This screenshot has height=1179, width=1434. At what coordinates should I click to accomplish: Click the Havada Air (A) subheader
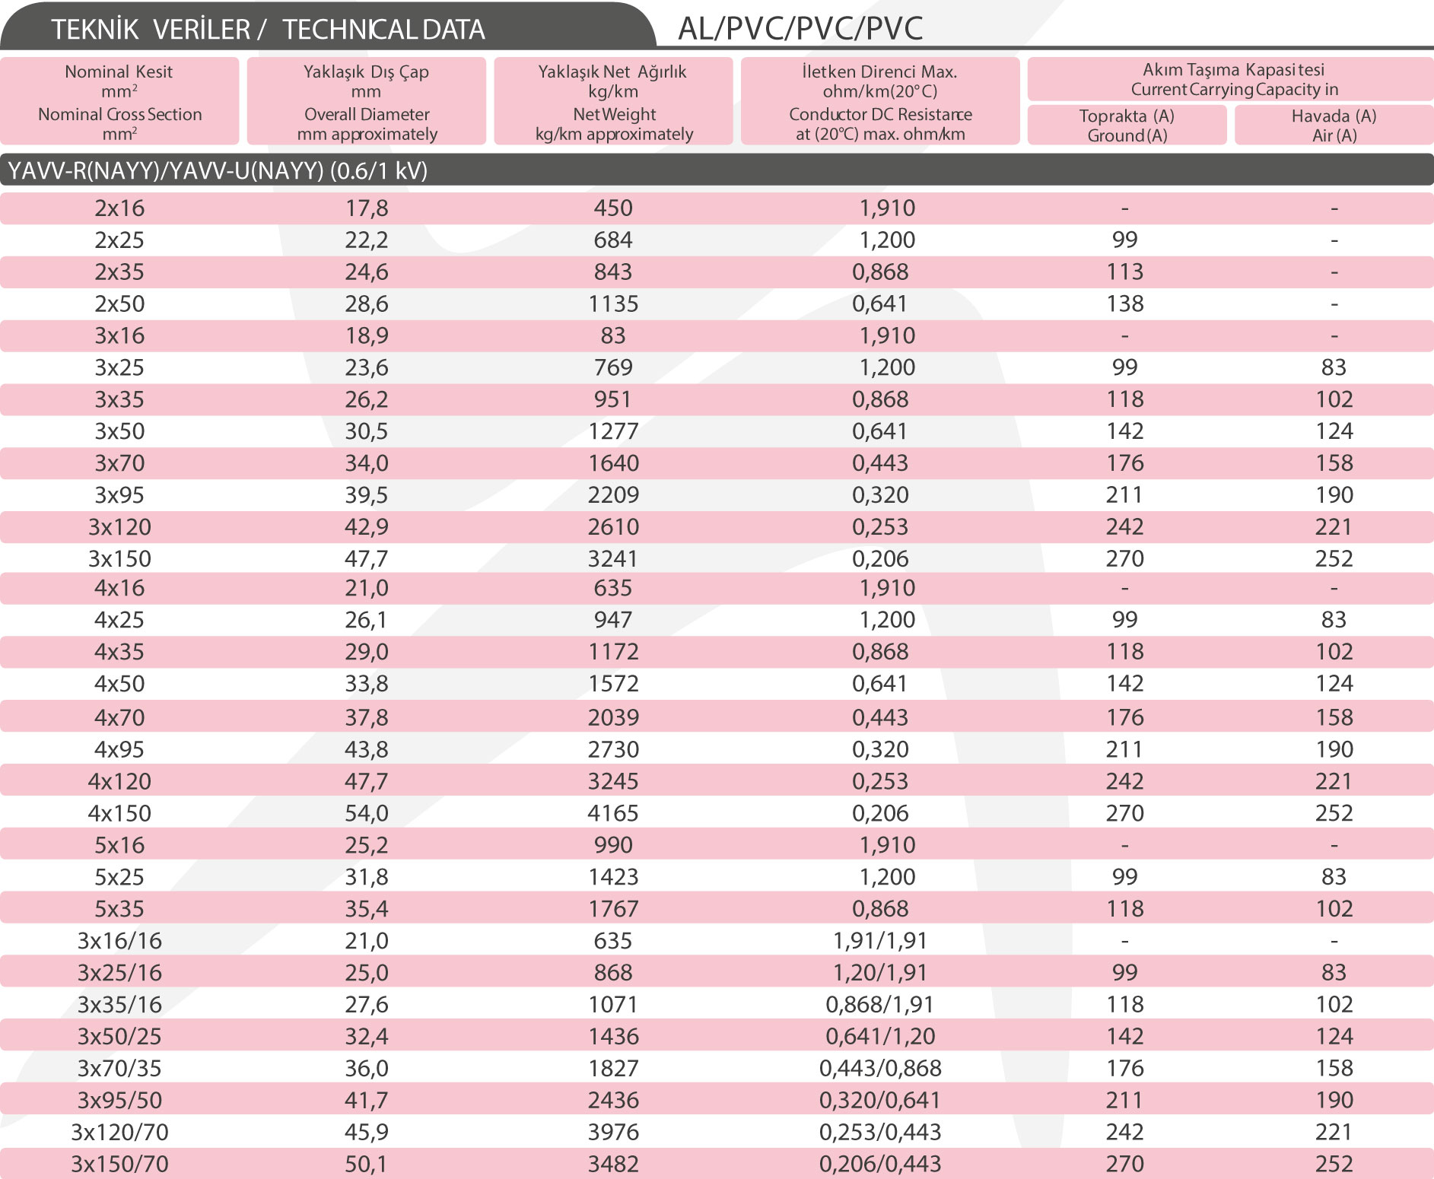(1334, 126)
